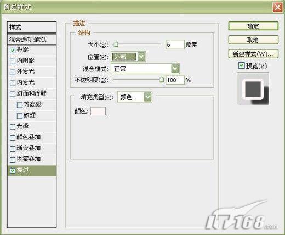Toggle the 预览 preview checkbox

point(242,65)
